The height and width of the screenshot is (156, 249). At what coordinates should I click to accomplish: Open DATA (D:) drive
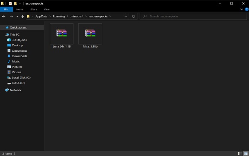18,83
